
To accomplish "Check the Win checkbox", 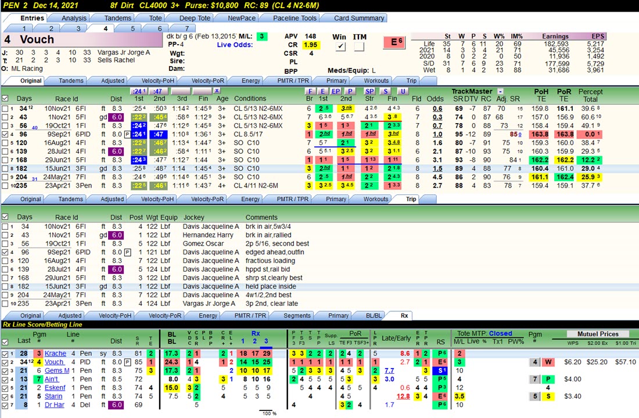I will [x=340, y=47].
